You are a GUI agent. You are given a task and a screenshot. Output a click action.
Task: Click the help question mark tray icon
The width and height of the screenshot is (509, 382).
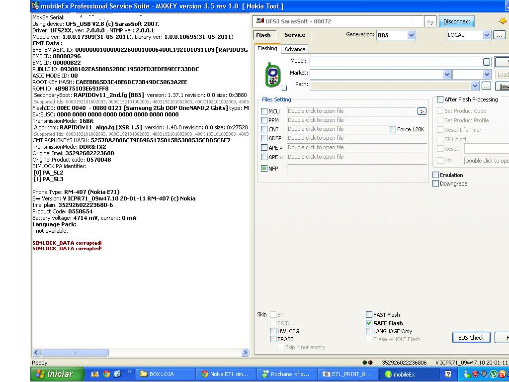(x=448, y=374)
